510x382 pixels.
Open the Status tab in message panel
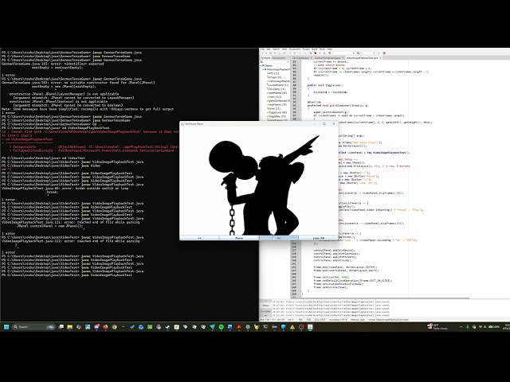click(265, 306)
